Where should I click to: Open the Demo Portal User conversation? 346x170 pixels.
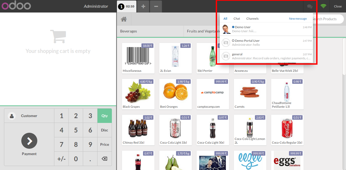(x=266, y=43)
